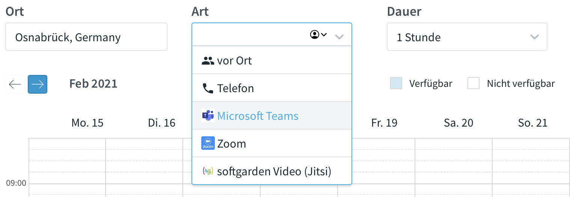Click the Microsoft Teams logo icon
The image size is (570, 197).
pyautogui.click(x=208, y=116)
